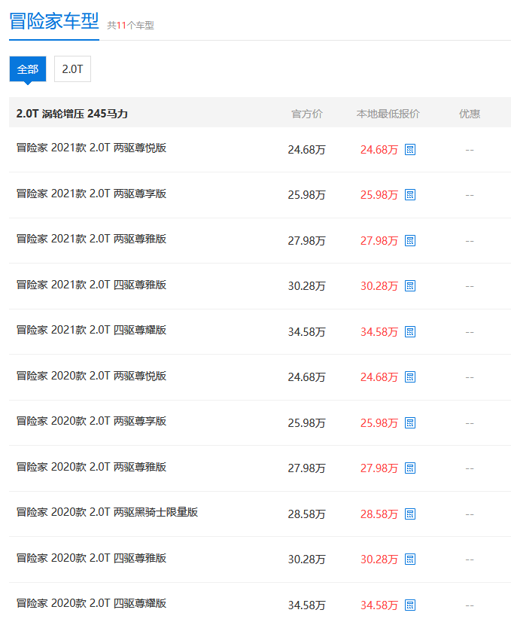
Task: Select the 全部 filter tab
Action: [28, 69]
